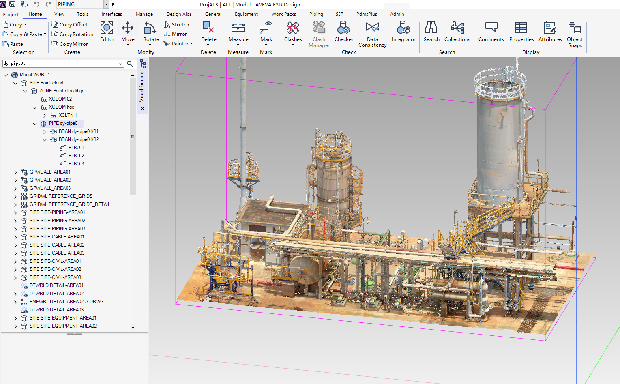Expand BRAN dy-pipe01/B1 branch
Image resolution: width=620 pixels, height=384 pixels.
pyautogui.click(x=45, y=131)
